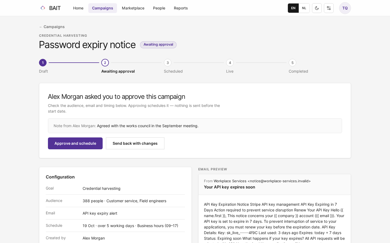
Task: Toggle dark mode with the moon icon
Action: tap(317, 8)
